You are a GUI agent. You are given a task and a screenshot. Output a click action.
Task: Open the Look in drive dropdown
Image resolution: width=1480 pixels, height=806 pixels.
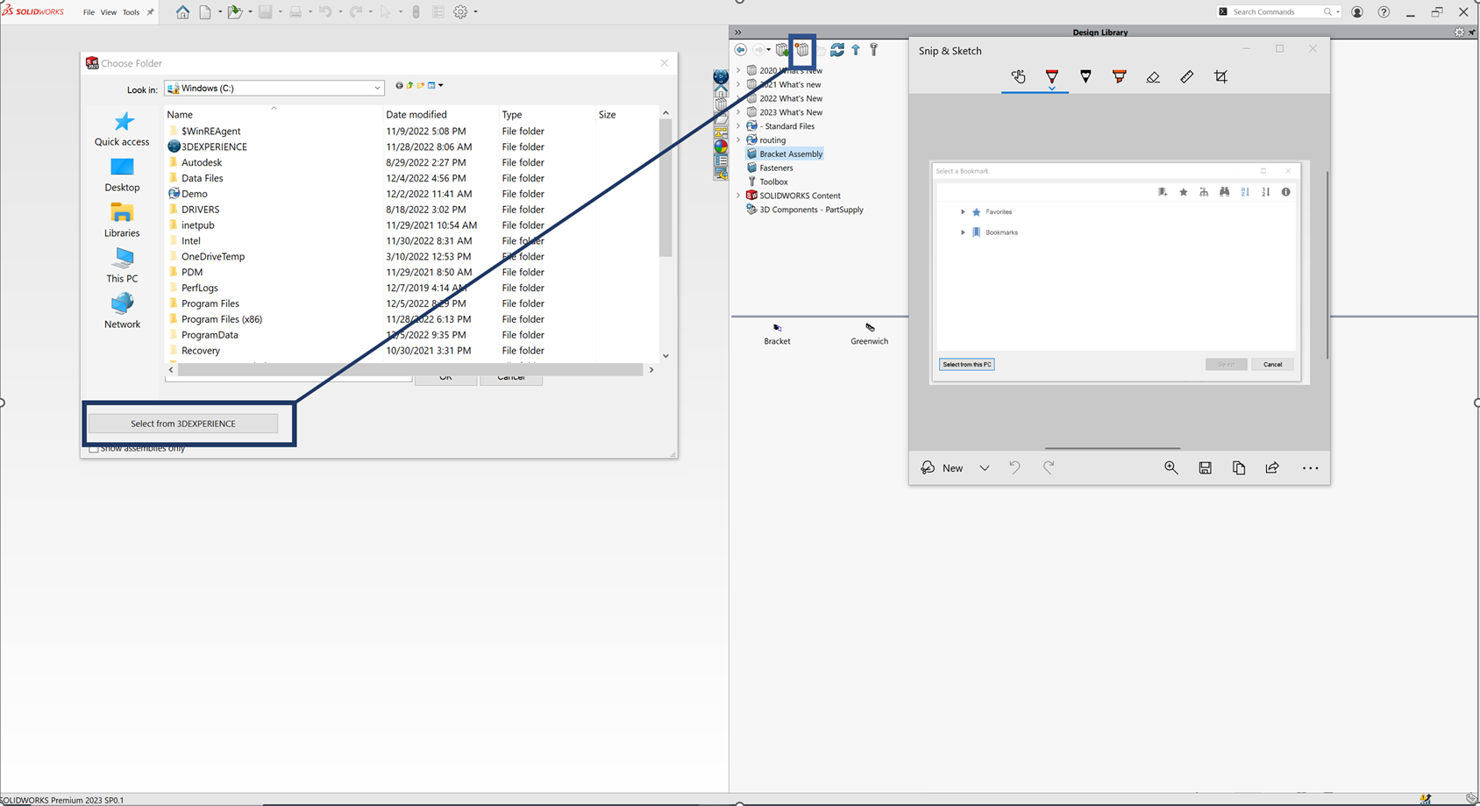click(377, 88)
